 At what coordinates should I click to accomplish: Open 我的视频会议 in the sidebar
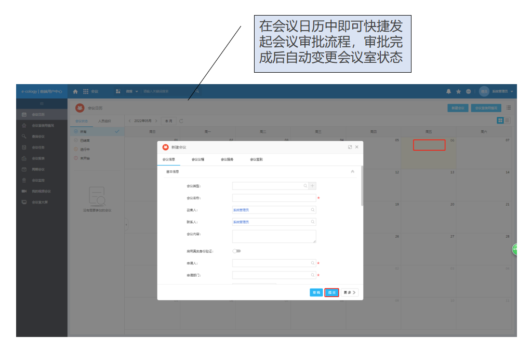click(41, 192)
